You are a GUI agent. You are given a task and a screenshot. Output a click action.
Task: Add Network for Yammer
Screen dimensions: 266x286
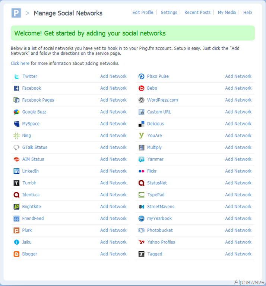(238, 159)
